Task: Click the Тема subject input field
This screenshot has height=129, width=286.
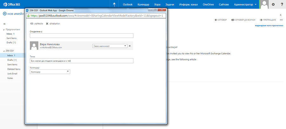Action: 82,61
